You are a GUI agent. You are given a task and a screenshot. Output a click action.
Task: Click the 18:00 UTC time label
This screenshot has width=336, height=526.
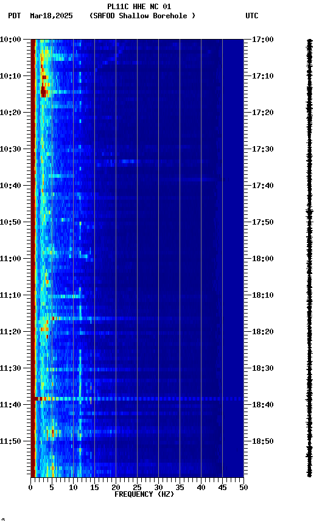(x=263, y=259)
